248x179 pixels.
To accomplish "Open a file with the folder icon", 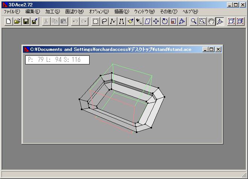I will (17, 21).
